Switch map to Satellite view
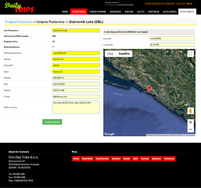201x188 pixels. tap(124, 54)
